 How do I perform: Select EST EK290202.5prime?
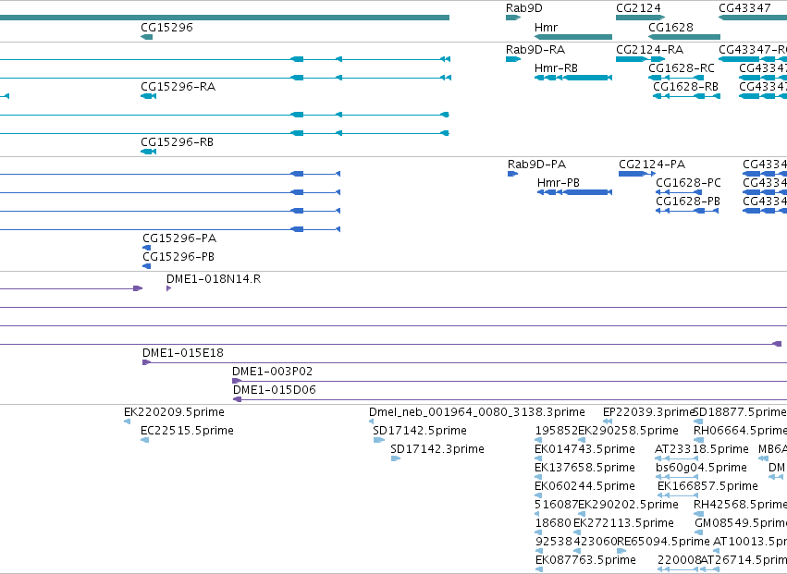tap(628, 505)
